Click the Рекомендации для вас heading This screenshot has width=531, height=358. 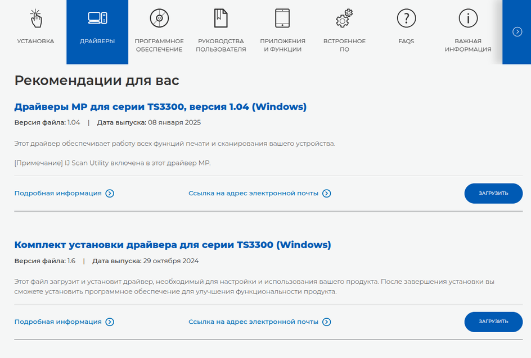(97, 81)
